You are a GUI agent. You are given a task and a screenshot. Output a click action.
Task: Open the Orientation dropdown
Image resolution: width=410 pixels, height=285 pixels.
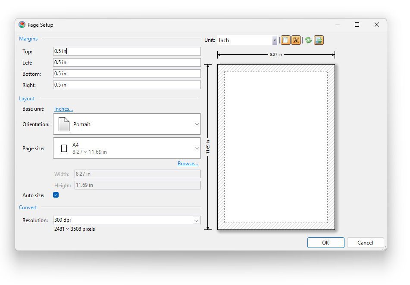[x=197, y=124]
